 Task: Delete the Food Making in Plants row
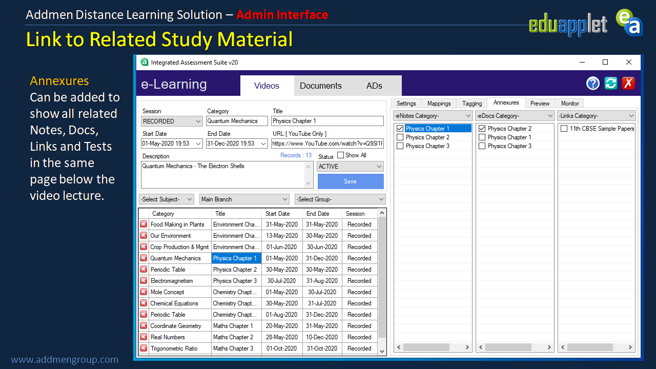pos(143,224)
